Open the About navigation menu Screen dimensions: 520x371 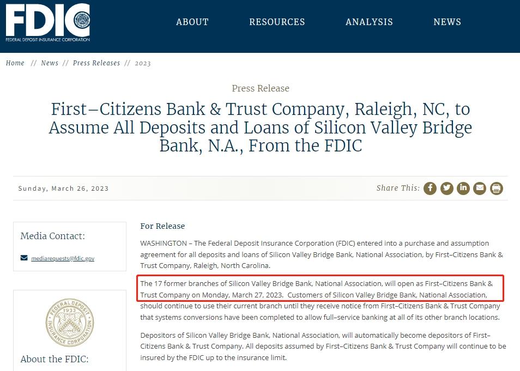click(x=192, y=22)
